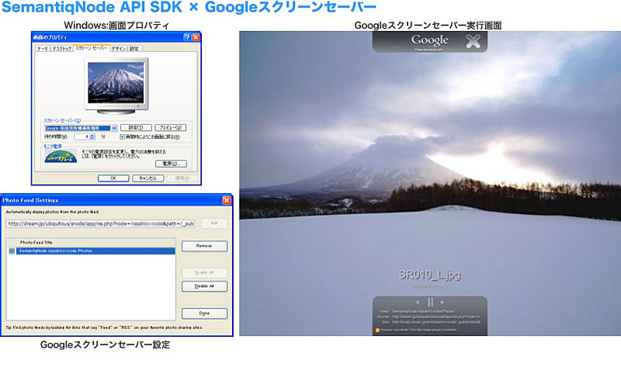The image size is (621, 367).
Task: Switch to the テーマ tab
Action: click(43, 49)
